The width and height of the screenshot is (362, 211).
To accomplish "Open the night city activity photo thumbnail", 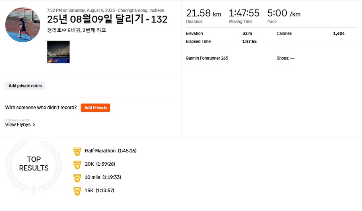I will [58, 52].
